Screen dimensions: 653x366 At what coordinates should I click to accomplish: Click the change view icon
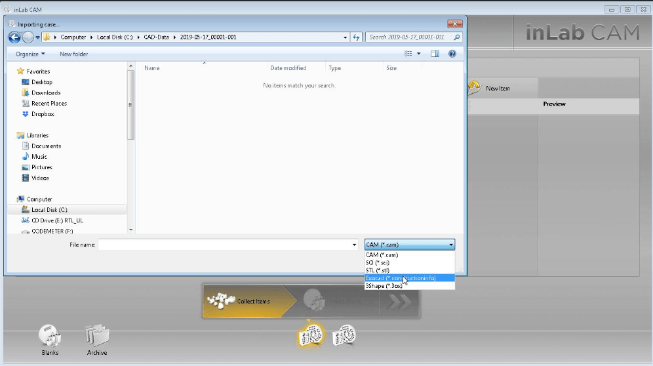(x=408, y=53)
